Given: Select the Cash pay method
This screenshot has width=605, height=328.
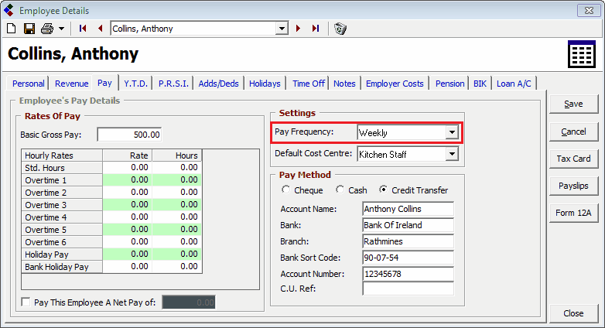Looking at the screenshot, I should point(340,190).
